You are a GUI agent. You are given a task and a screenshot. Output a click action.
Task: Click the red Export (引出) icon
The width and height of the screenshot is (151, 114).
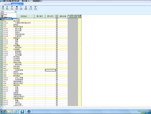[x=12, y=8]
